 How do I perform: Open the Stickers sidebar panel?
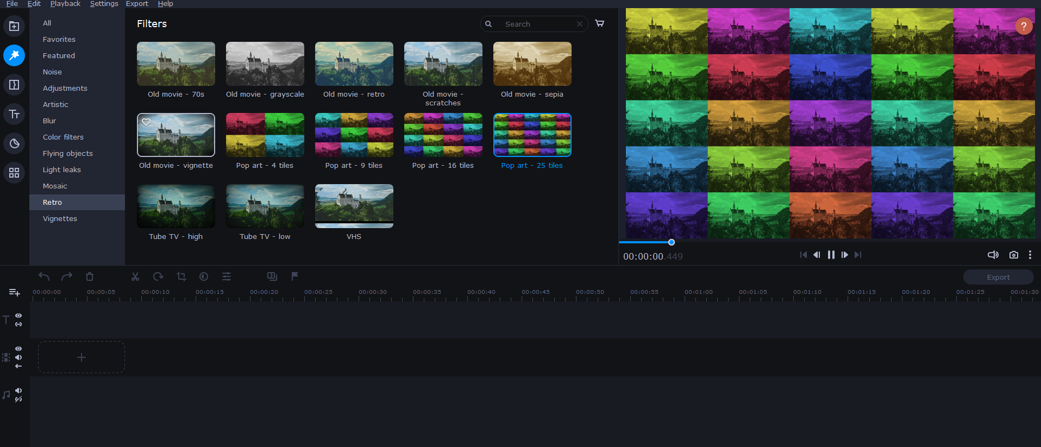point(14,143)
